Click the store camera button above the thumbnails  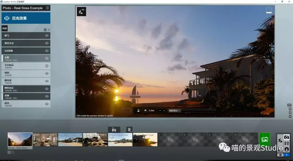(x=114, y=130)
